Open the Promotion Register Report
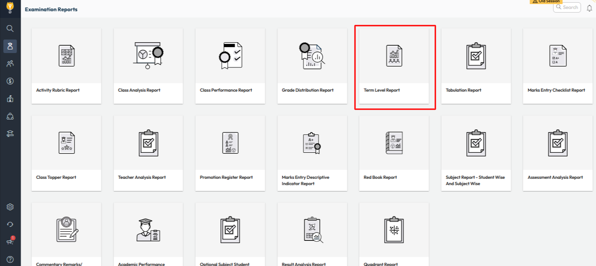This screenshot has width=596, height=266. [230, 153]
